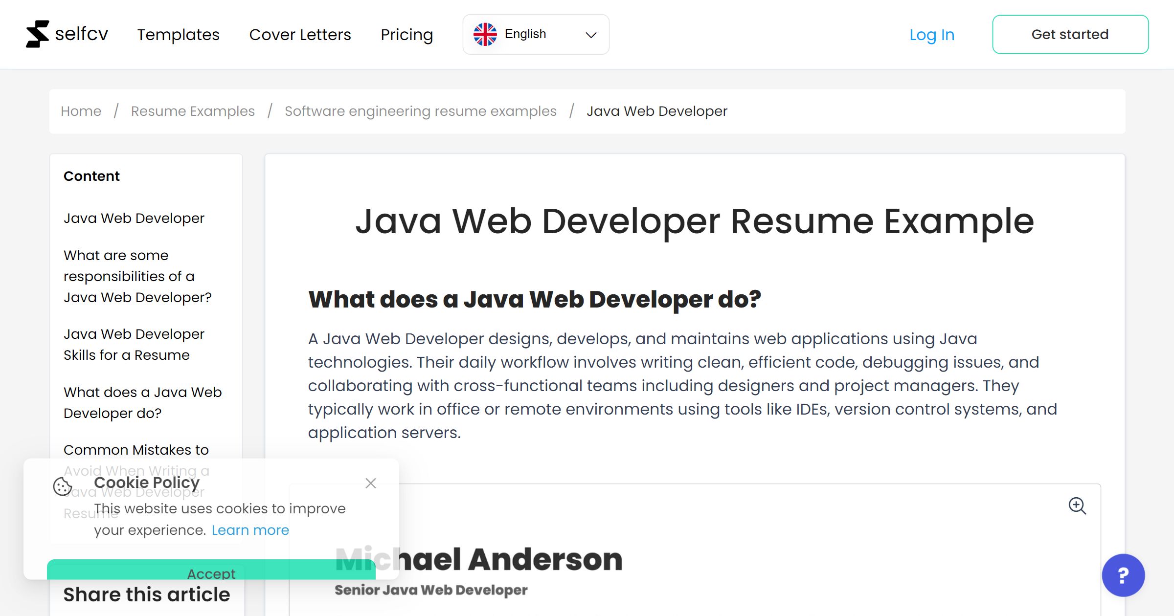Open Software engineering resume examples breadcrumb
The height and width of the screenshot is (616, 1174).
pyautogui.click(x=421, y=111)
